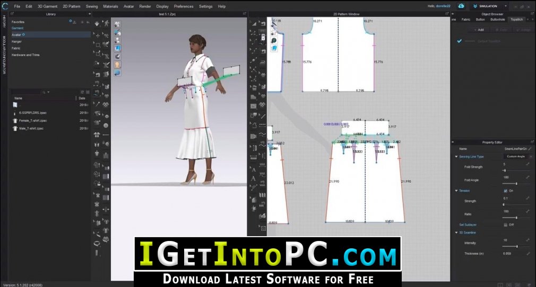Click the avatar face icon in 3D viewport toolbar
The width and height of the screenshot is (536, 287).
click(117, 64)
